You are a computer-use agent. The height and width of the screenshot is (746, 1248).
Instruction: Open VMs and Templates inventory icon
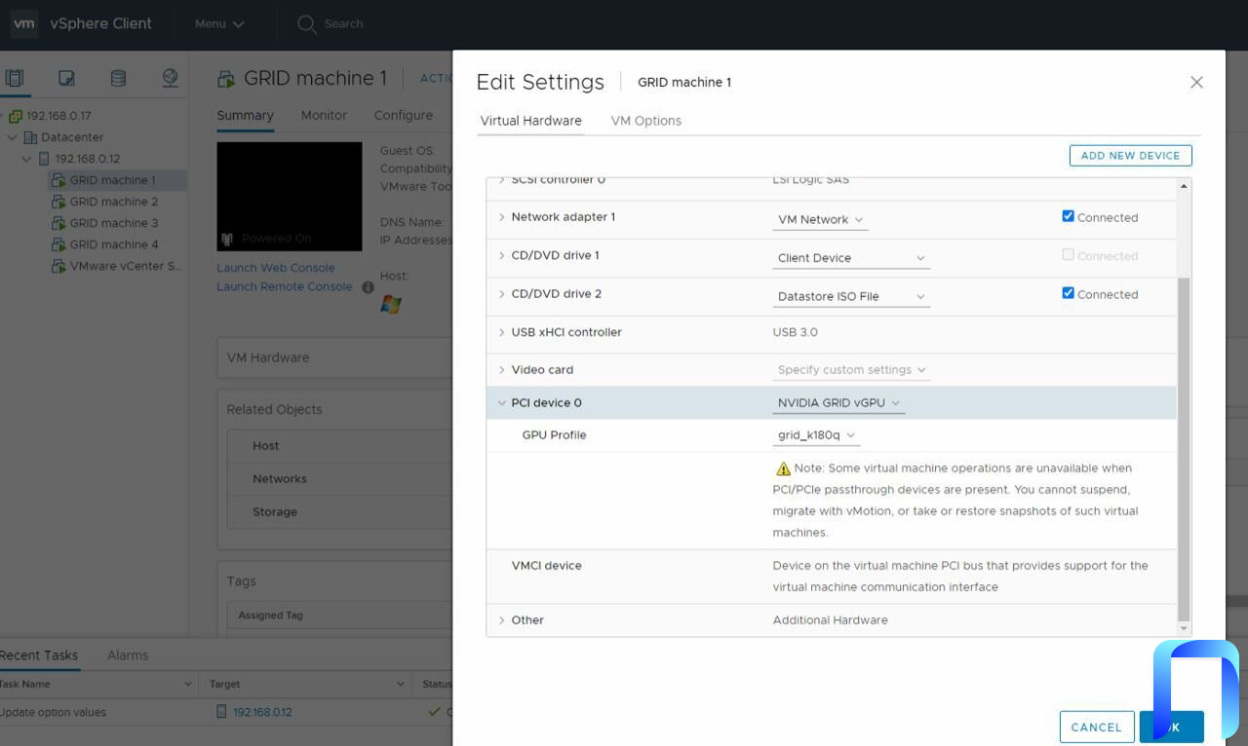[66, 78]
